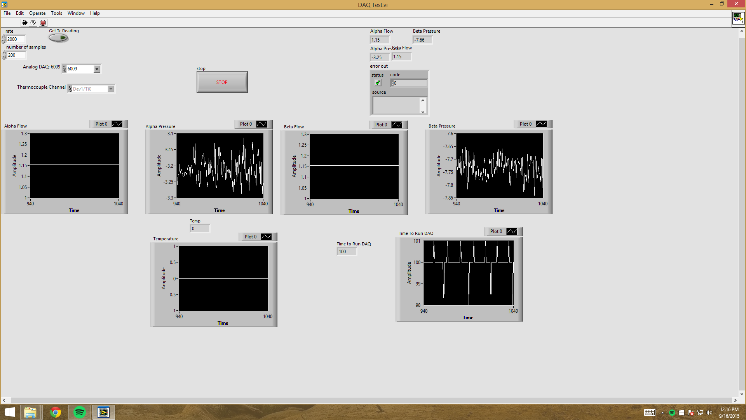Click Thermocouple Channel I/O glyph
This screenshot has height=420, width=746.
pos(70,89)
